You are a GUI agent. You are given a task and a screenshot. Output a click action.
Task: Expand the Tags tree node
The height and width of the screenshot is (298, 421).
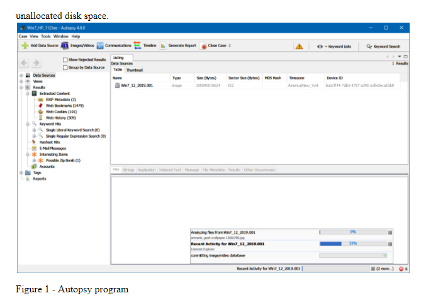click(21, 173)
